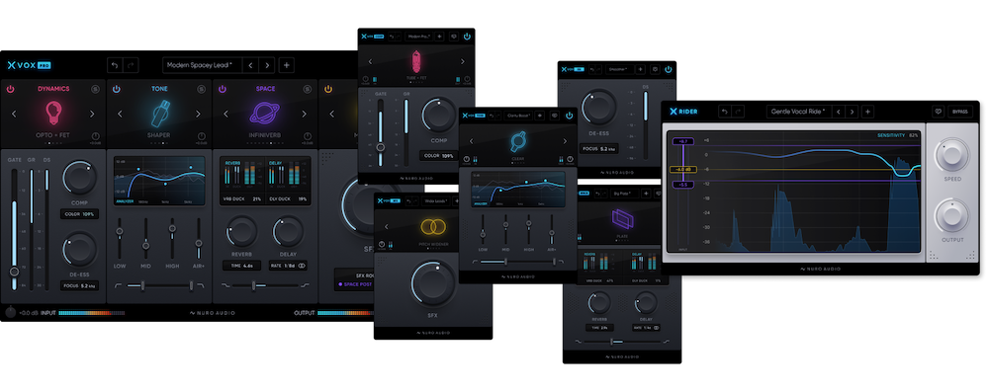Go to next preset in X Vox Pro
The image size is (989, 392).
267,65
